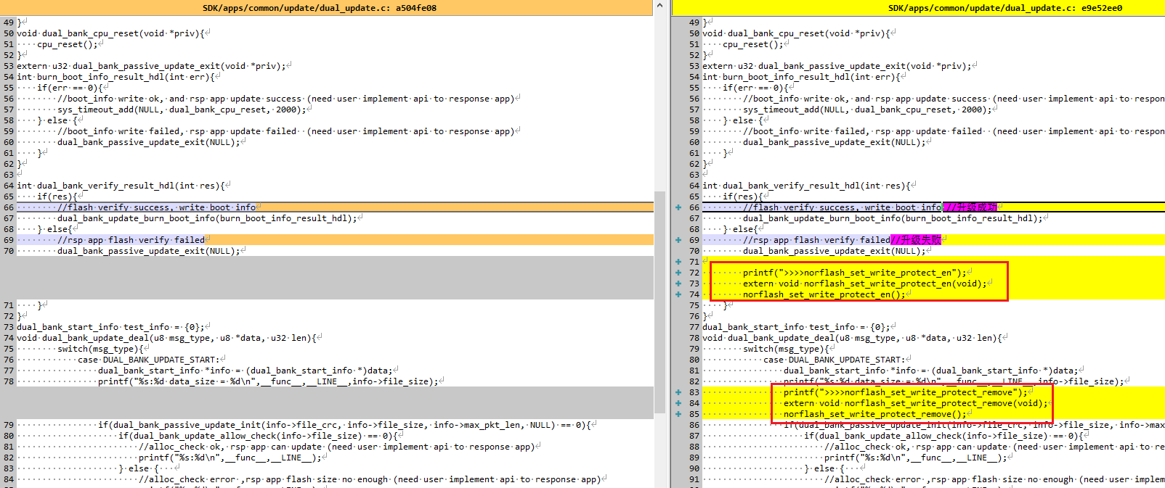Click the plus marker beside right line 73
Viewport: 1165px width, 488px height.
tap(678, 284)
